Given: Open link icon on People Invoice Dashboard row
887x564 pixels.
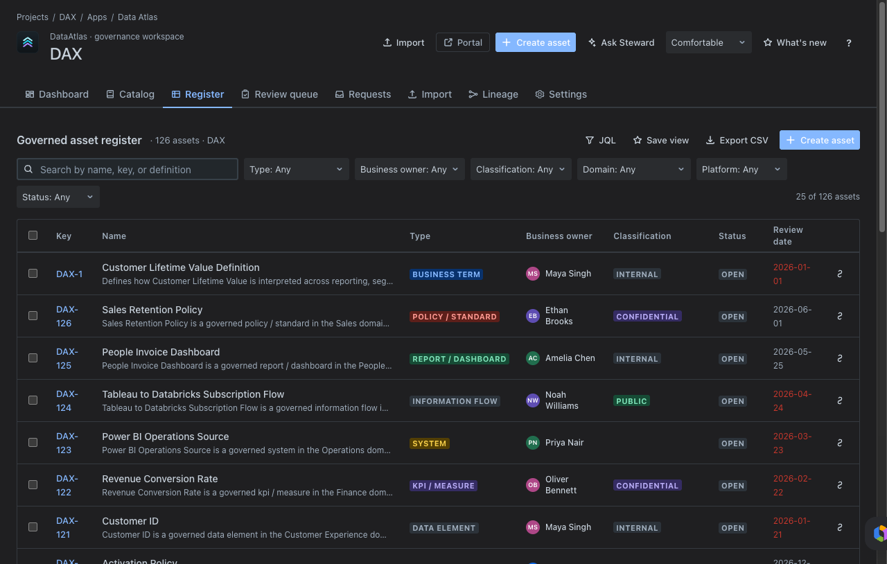Looking at the screenshot, I should (840, 358).
